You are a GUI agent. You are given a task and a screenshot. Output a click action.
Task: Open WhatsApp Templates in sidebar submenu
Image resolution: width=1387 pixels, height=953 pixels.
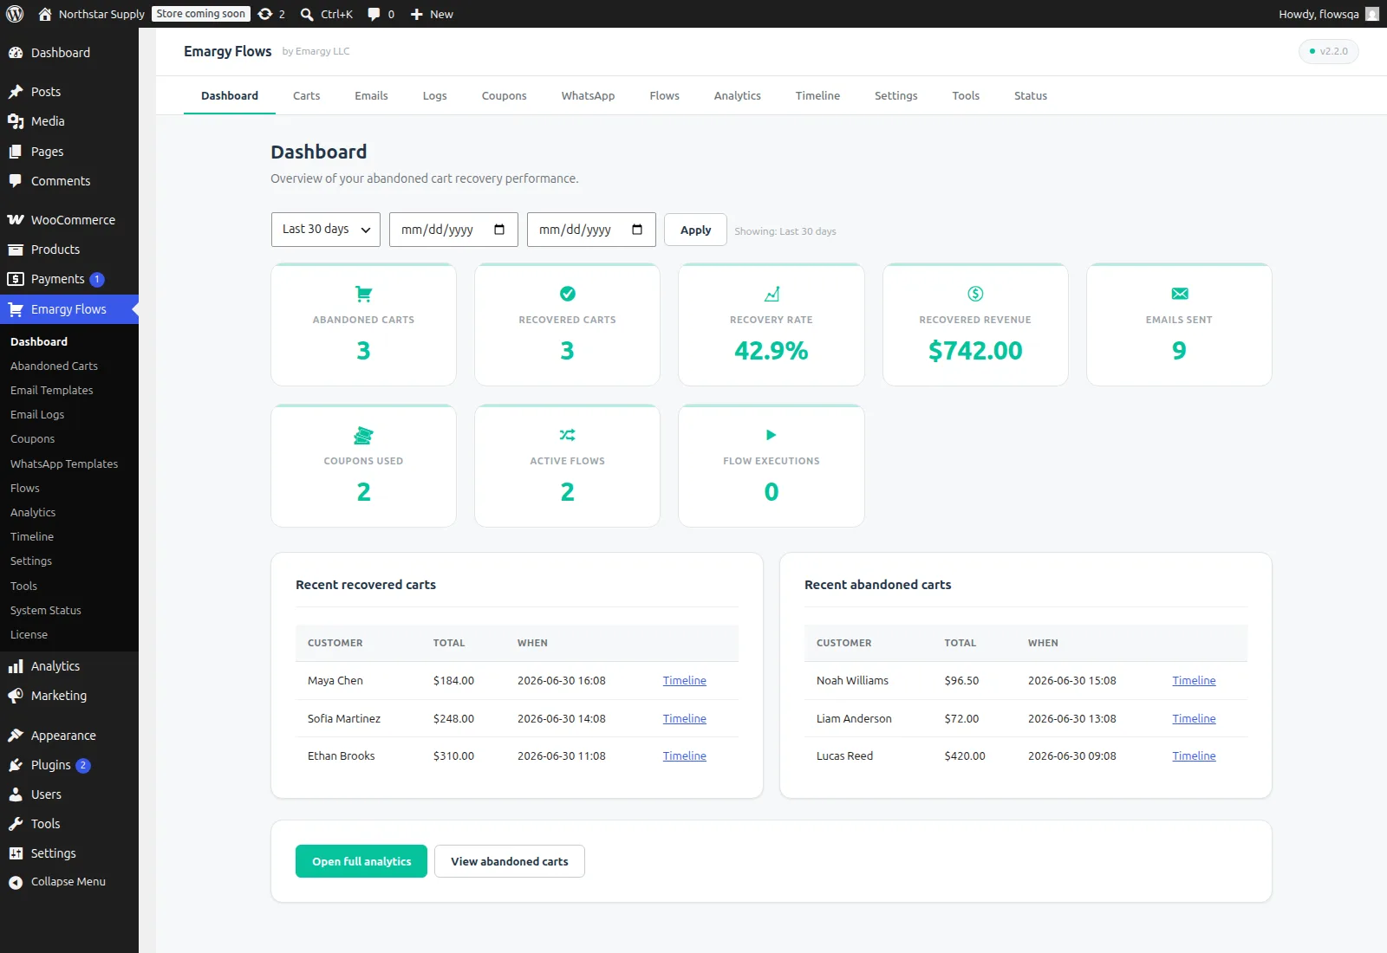(x=64, y=464)
